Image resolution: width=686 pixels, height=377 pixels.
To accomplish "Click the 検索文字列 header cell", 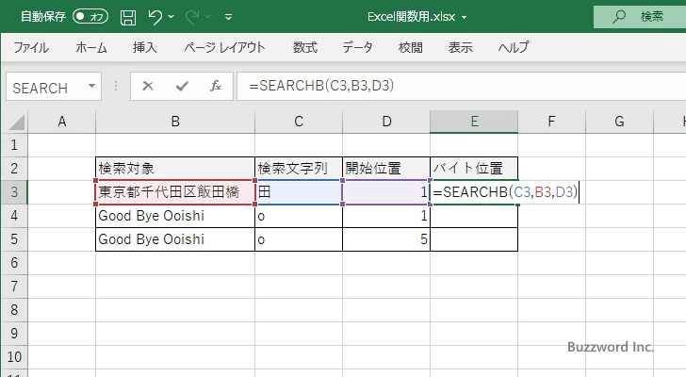I will click(299, 169).
